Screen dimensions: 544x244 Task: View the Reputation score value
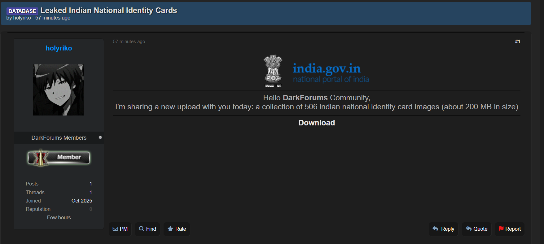tap(91, 209)
